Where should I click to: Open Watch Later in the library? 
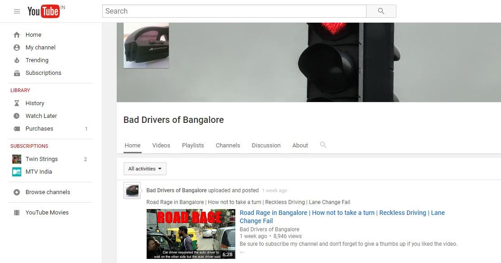[41, 116]
